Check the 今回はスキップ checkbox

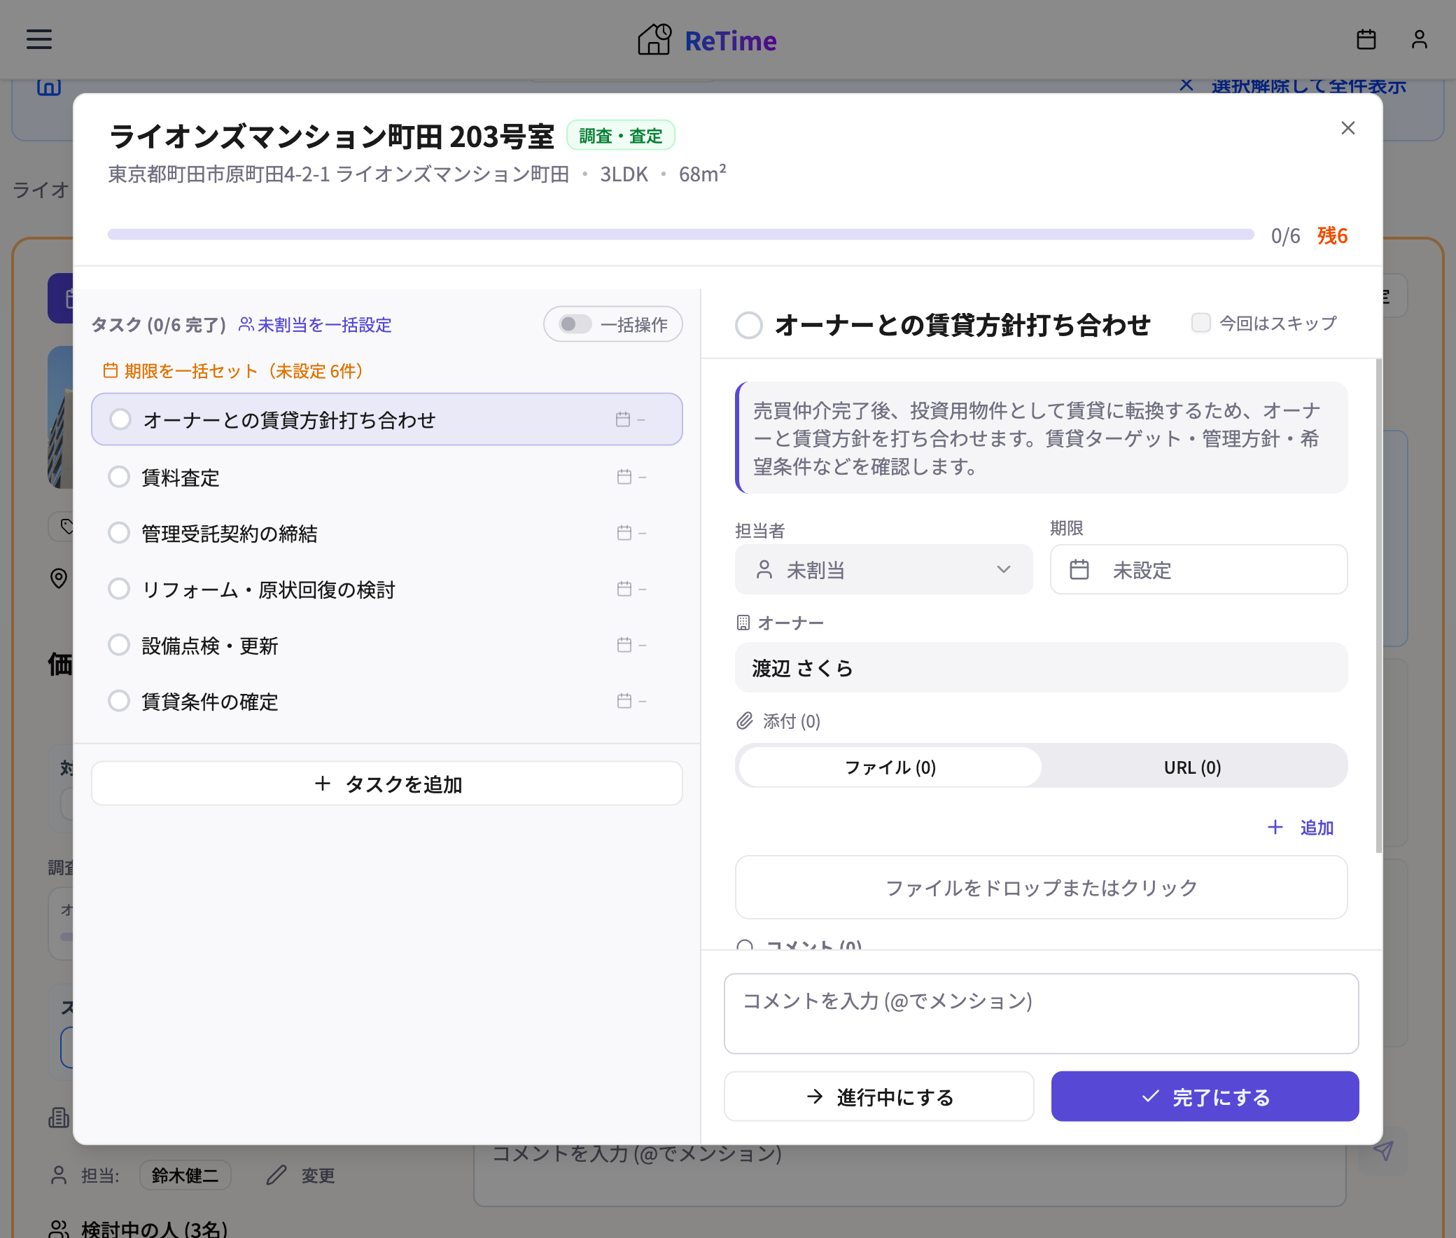[x=1200, y=323]
